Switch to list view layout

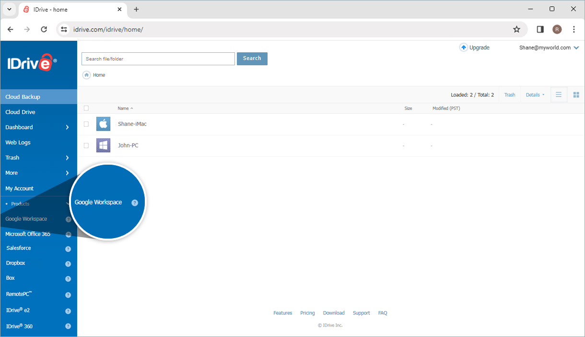point(559,95)
